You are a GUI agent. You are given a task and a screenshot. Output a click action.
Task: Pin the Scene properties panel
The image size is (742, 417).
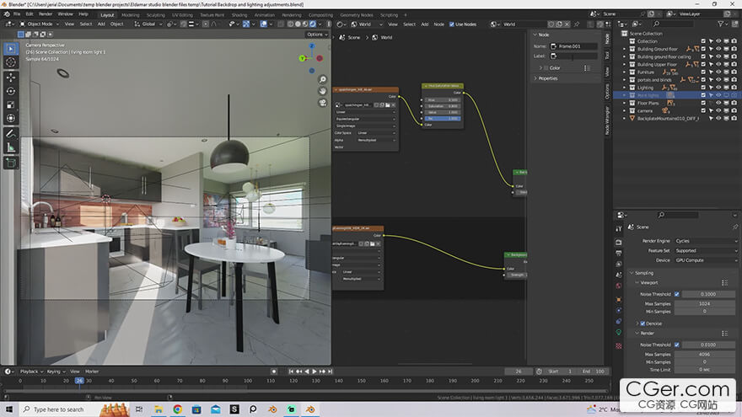tap(735, 227)
